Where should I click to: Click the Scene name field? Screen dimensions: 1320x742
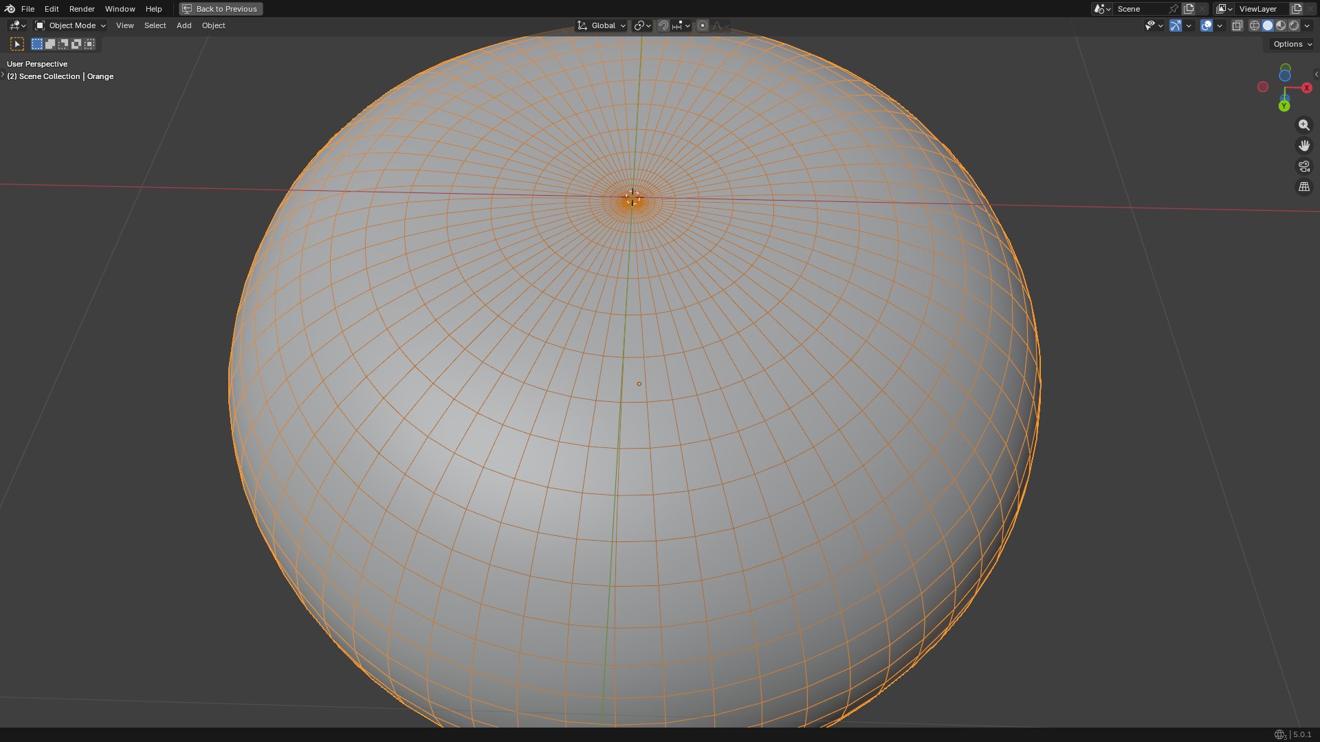[1141, 9]
